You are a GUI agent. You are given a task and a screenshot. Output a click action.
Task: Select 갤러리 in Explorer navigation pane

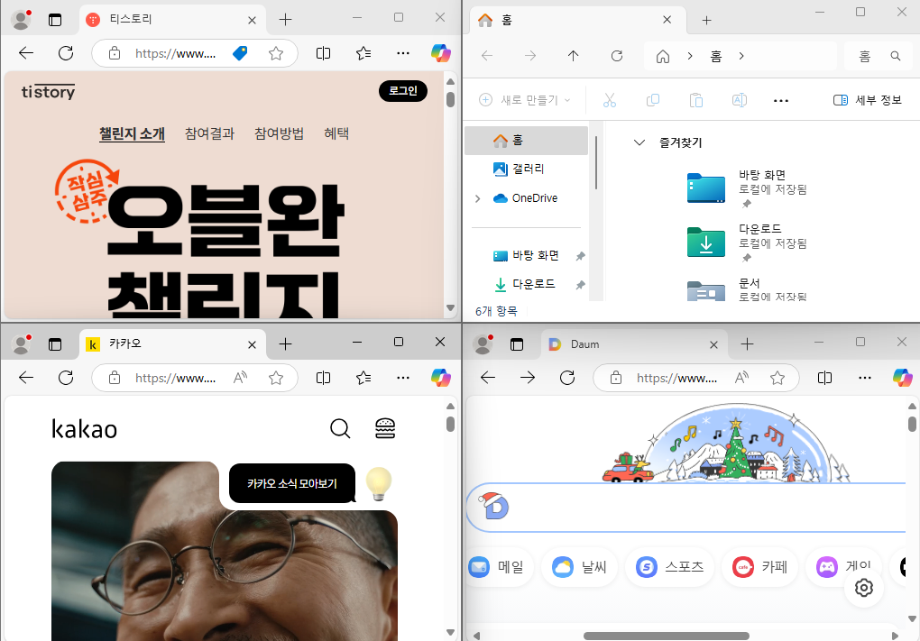(527, 169)
